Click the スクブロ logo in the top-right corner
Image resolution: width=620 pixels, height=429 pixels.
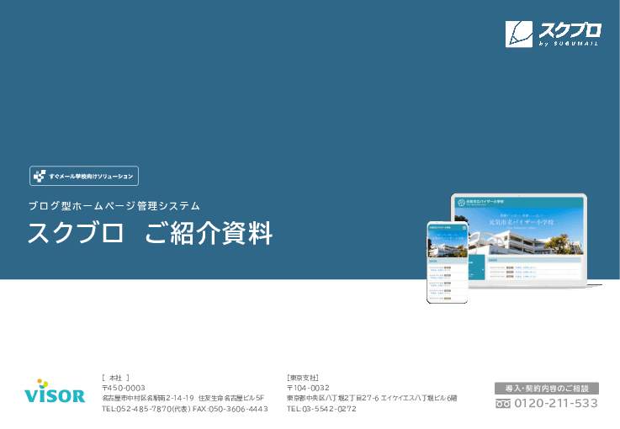(x=554, y=34)
